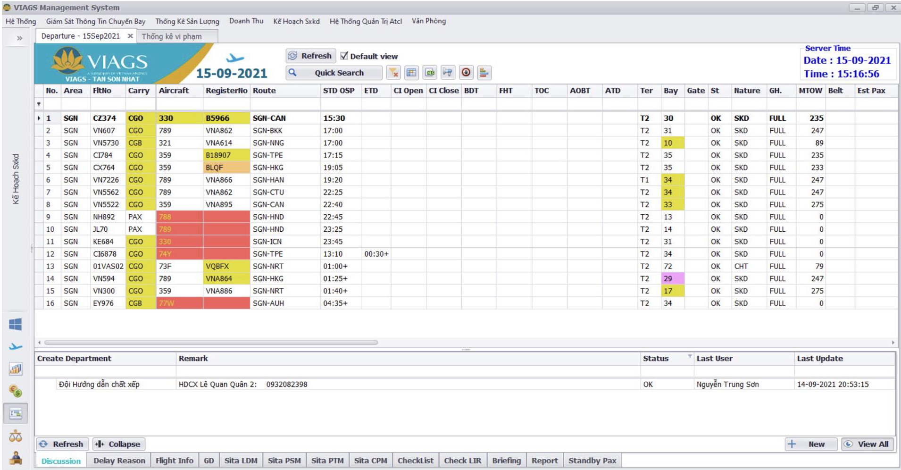Click the Route filter input field

[285, 104]
